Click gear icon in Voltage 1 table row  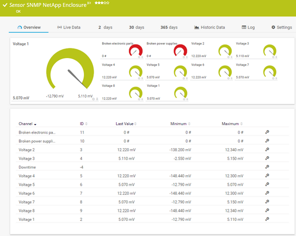click(x=267, y=219)
